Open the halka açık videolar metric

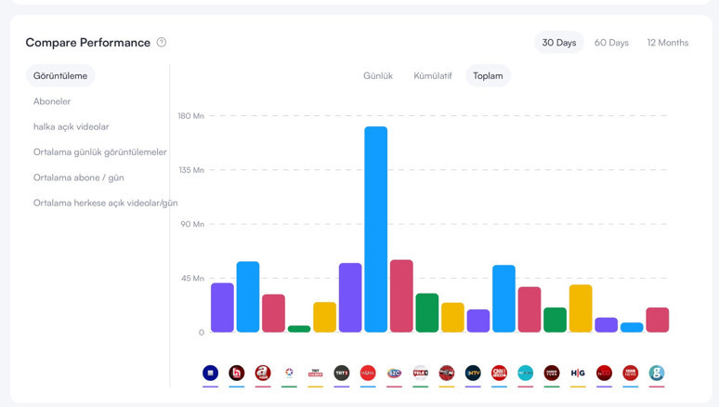pos(72,126)
